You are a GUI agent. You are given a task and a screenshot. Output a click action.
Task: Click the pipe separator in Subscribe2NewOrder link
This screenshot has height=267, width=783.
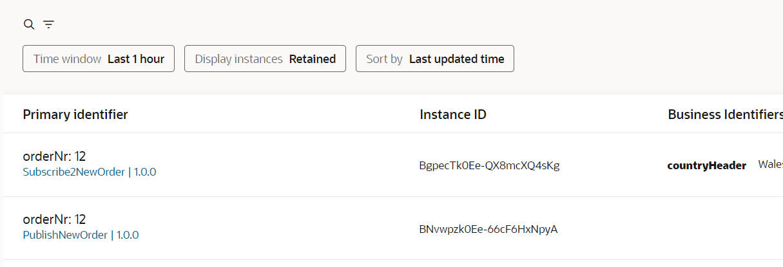click(130, 172)
